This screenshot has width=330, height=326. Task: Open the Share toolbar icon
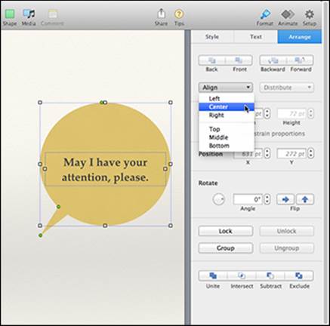(161, 14)
